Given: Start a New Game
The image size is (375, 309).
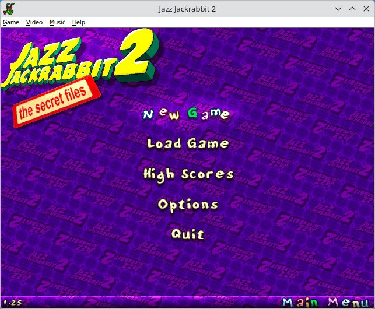Looking at the screenshot, I should (187, 114).
